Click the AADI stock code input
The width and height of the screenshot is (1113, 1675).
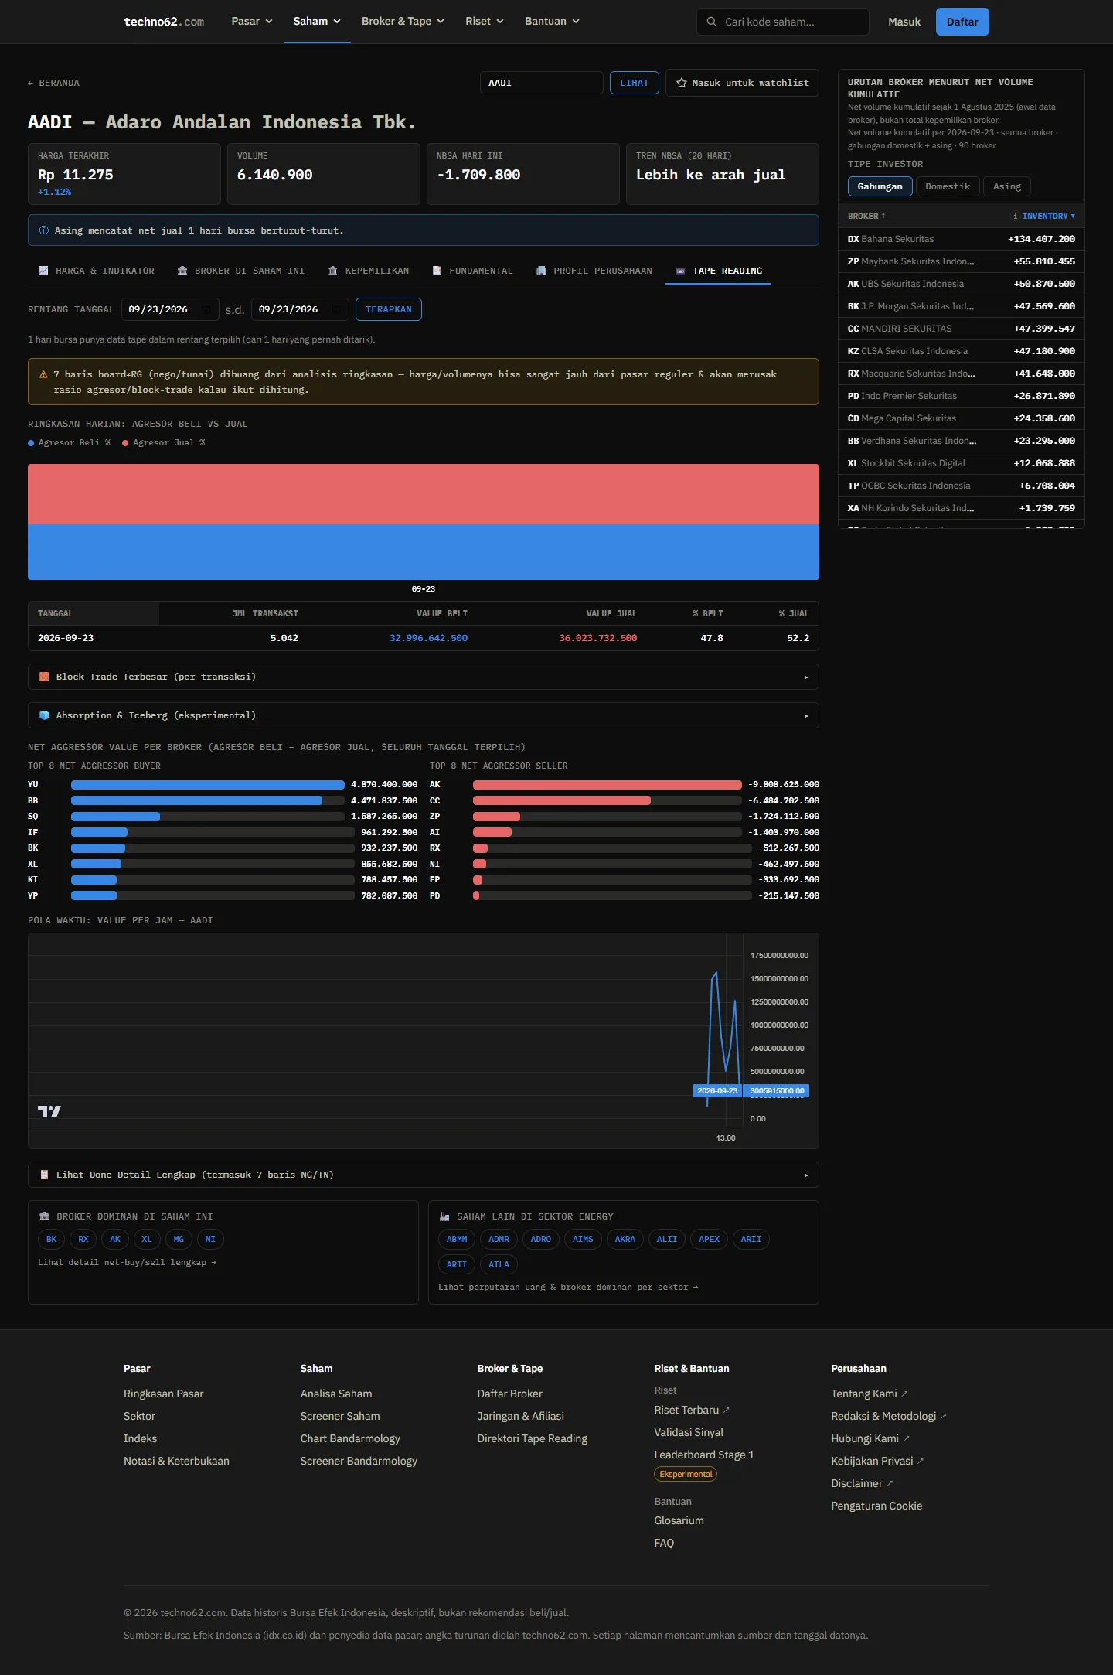point(541,83)
